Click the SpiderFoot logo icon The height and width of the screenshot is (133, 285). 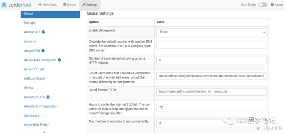tap(4, 5)
